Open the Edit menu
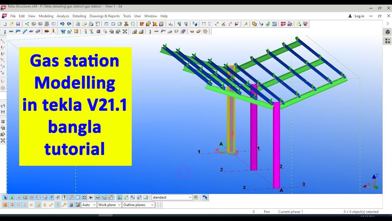Image resolution: width=392 pixels, height=221 pixels. (22, 16)
